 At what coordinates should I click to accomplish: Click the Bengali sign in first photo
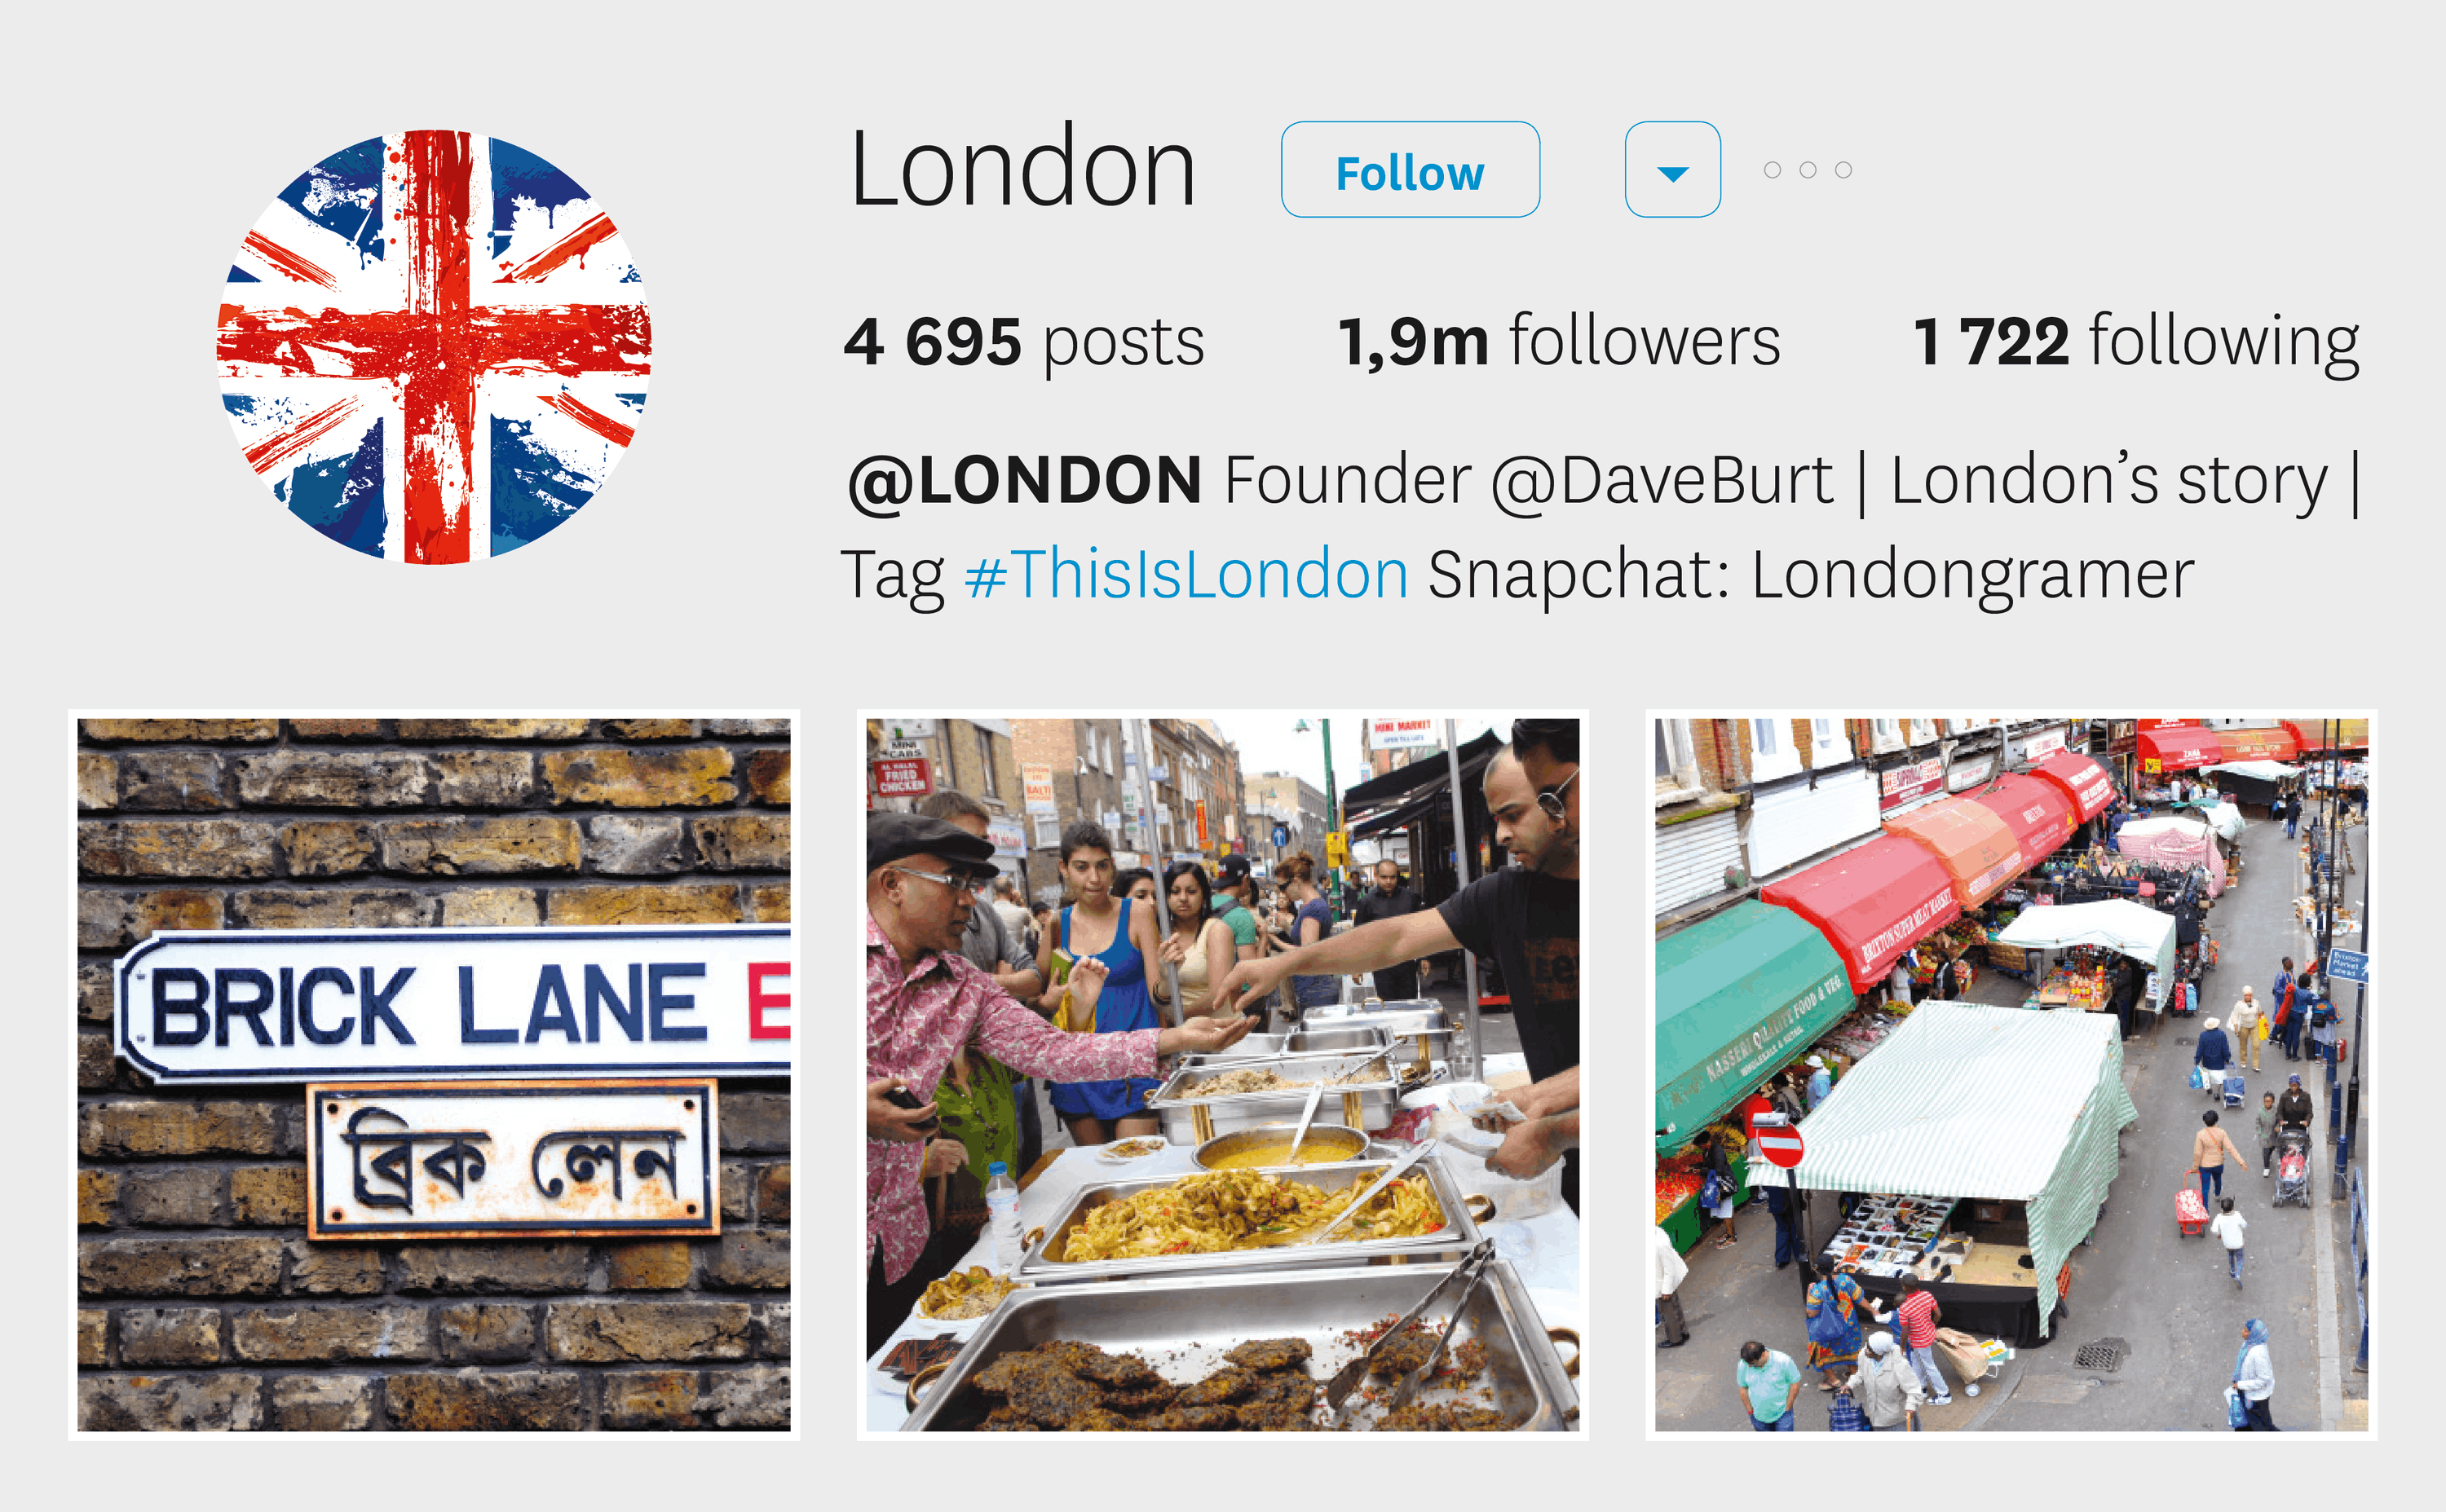513,1160
